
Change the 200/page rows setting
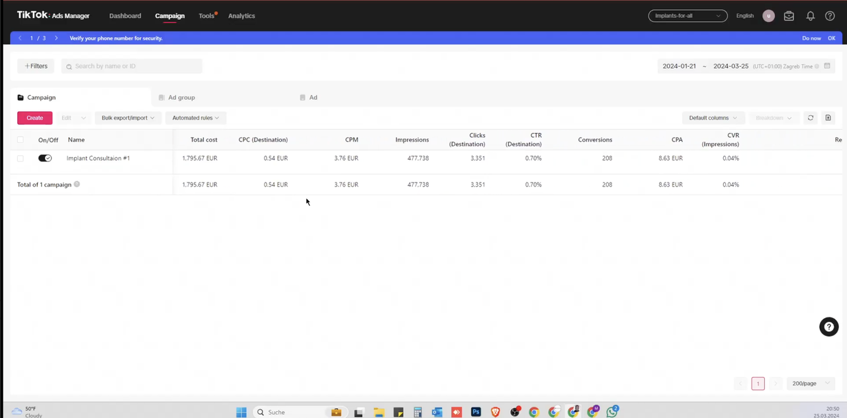pyautogui.click(x=811, y=384)
